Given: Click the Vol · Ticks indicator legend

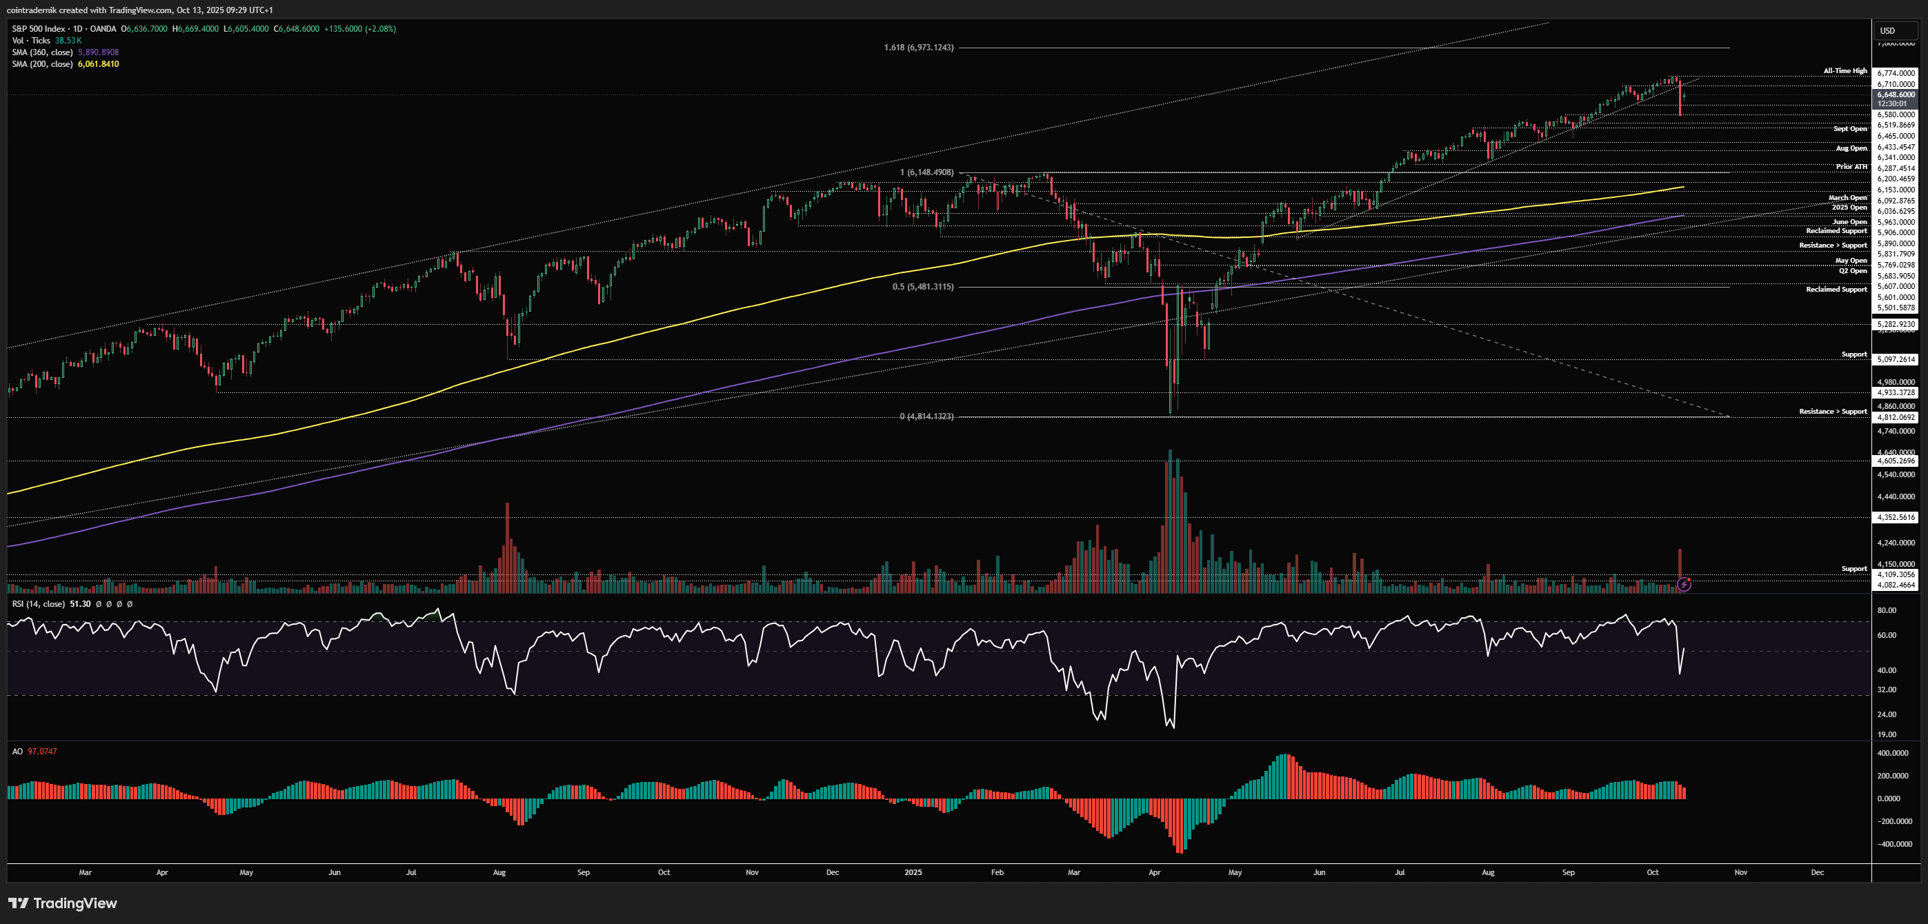Looking at the screenshot, I should (x=32, y=41).
